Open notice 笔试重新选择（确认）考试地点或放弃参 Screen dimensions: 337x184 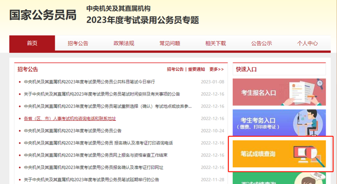pos(108,106)
